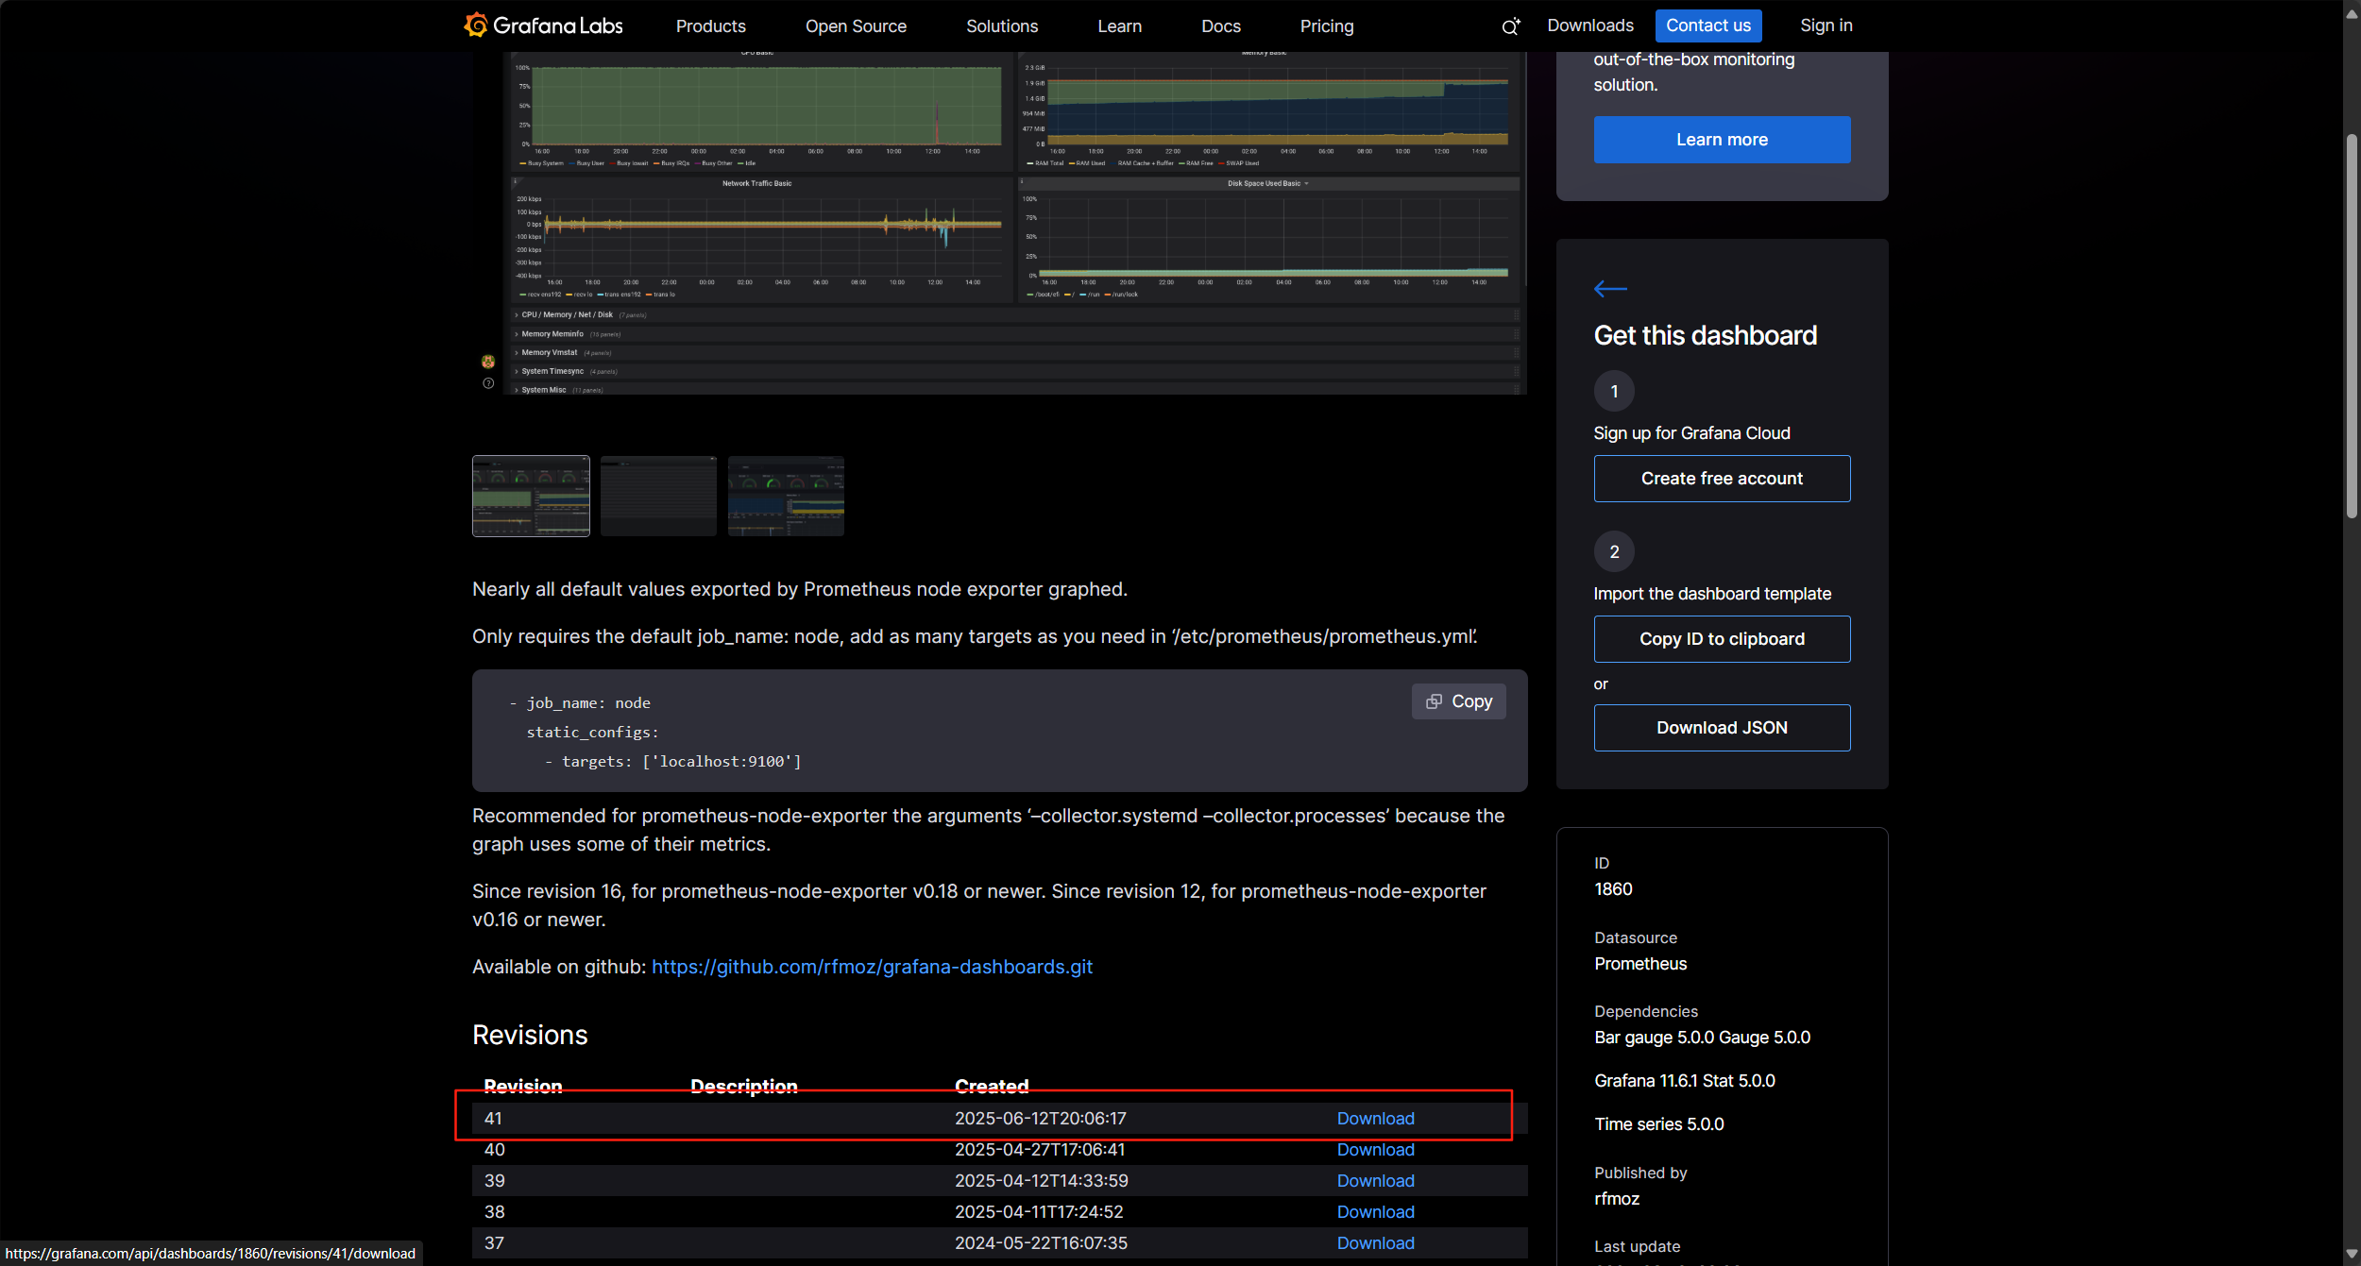
Task: Click Import the dashboard template text
Action: [x=1711, y=594]
